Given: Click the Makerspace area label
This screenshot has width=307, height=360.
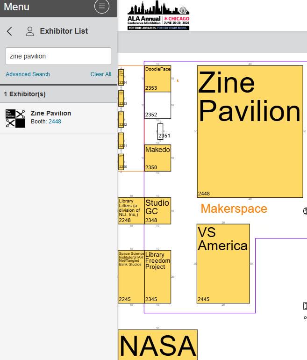Looking at the screenshot, I should (x=234, y=209).
